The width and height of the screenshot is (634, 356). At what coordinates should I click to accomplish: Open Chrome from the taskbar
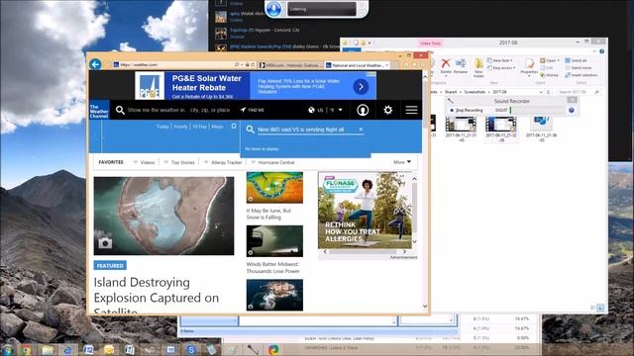(x=27, y=350)
